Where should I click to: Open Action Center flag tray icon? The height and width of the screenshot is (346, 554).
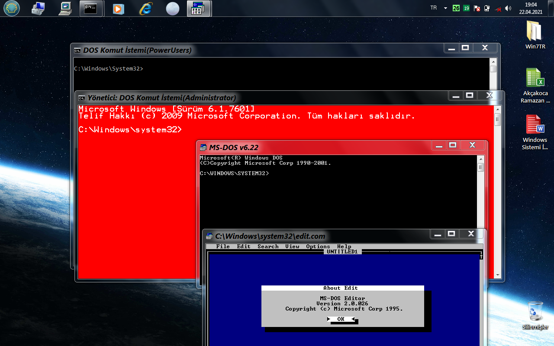pos(477,8)
